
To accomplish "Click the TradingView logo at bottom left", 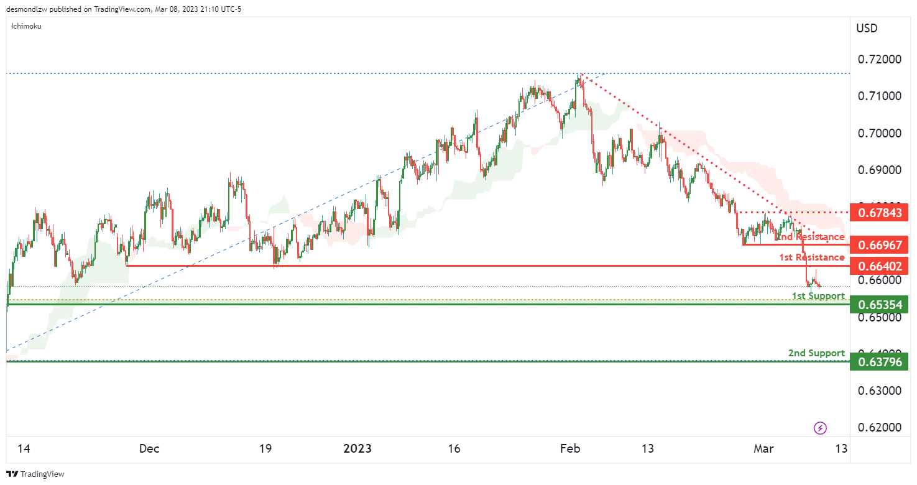I will coord(35,474).
